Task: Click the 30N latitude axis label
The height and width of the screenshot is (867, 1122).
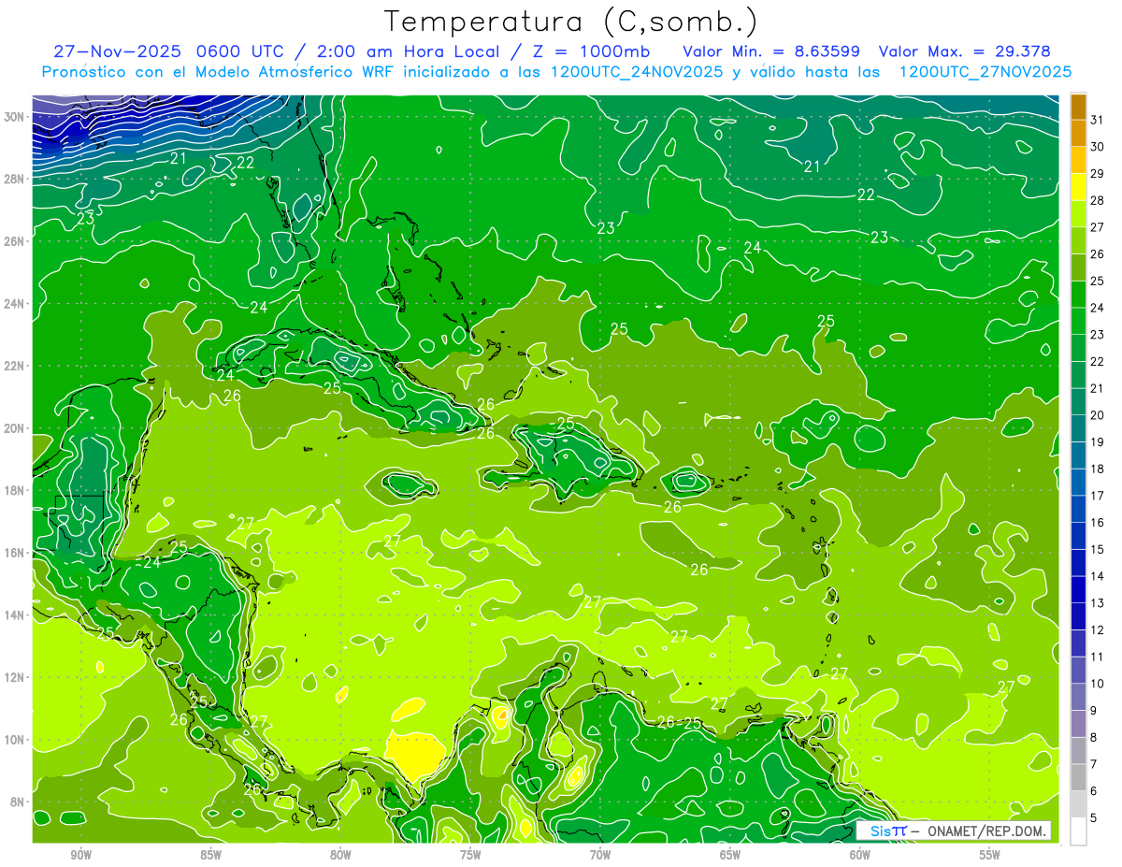Action: 15,116
